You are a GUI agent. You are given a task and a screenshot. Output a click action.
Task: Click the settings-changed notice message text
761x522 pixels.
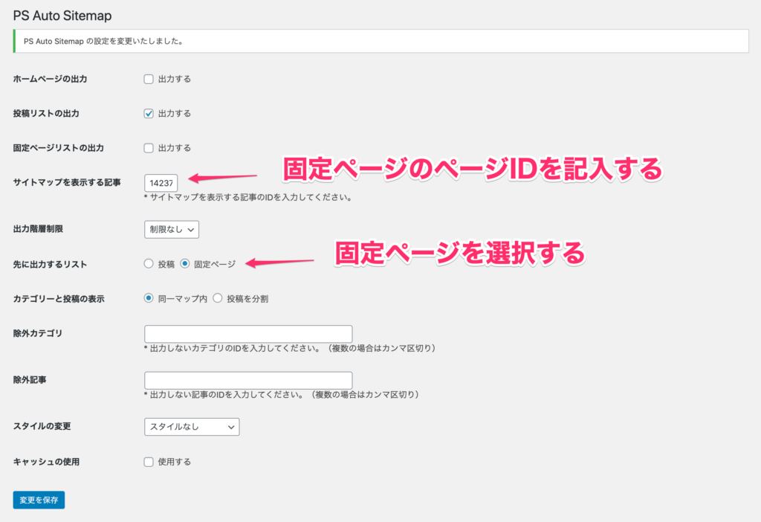(104, 42)
